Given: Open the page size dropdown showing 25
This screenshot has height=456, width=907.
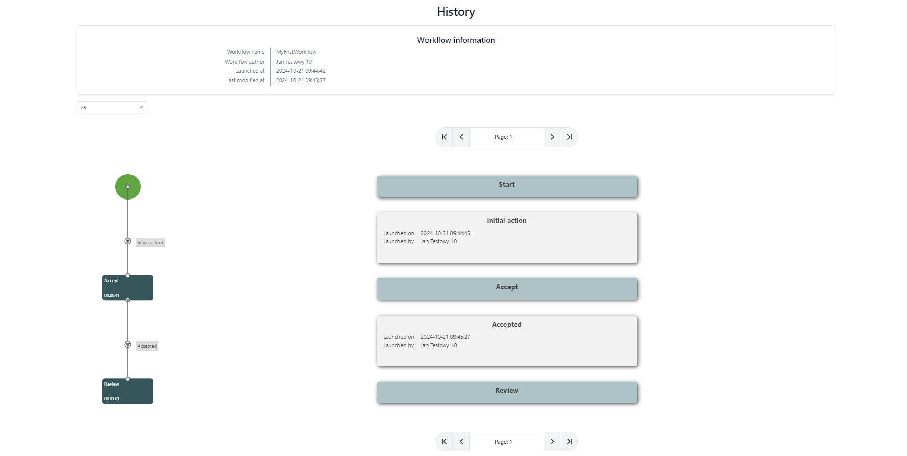Looking at the screenshot, I should click(112, 107).
